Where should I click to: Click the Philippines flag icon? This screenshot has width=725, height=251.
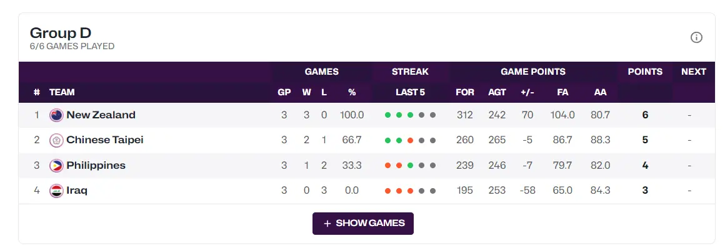click(x=56, y=166)
